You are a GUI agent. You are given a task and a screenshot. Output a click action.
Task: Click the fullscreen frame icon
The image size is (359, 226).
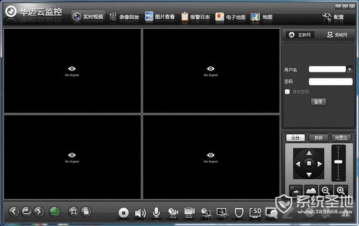point(74,212)
